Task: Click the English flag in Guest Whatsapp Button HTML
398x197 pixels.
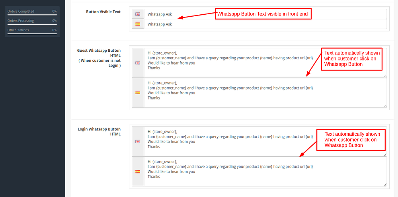Action: point(138,63)
